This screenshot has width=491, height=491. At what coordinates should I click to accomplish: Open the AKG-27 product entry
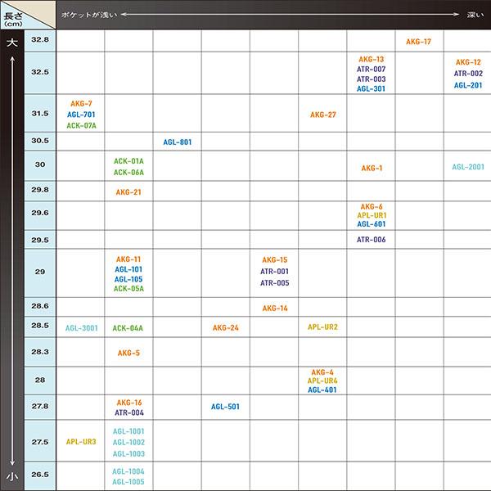click(x=322, y=115)
